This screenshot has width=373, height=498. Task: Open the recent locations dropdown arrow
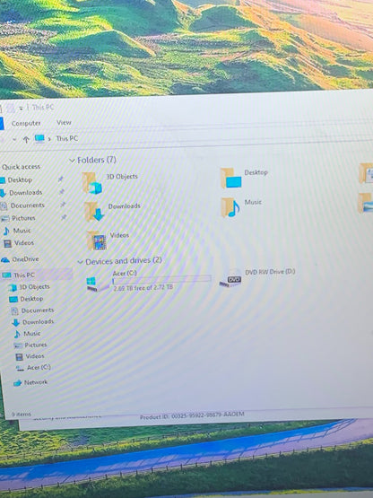pyautogui.click(x=14, y=139)
